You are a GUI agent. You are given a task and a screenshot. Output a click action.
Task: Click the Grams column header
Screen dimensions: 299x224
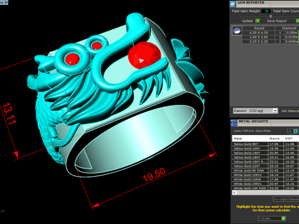click(x=275, y=138)
